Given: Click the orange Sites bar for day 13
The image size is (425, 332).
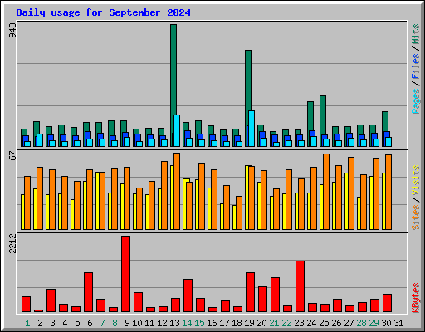Looking at the screenshot, I should (177, 191).
